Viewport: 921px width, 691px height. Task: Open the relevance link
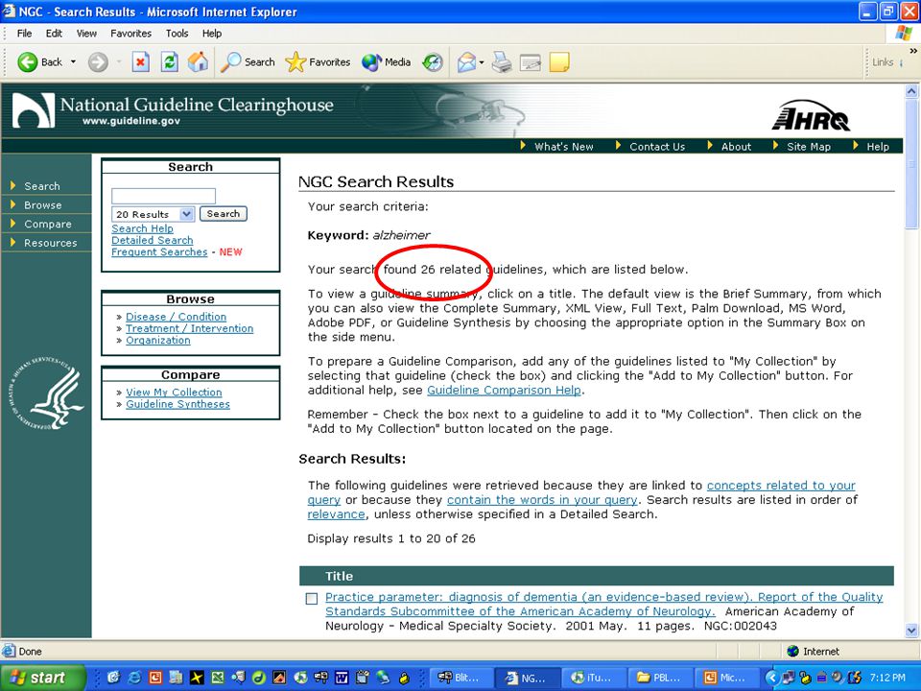click(336, 514)
